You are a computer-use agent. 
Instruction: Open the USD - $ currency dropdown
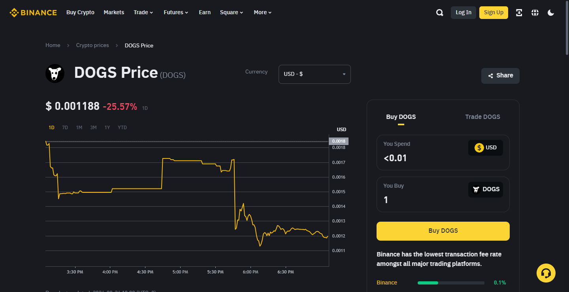coord(315,74)
